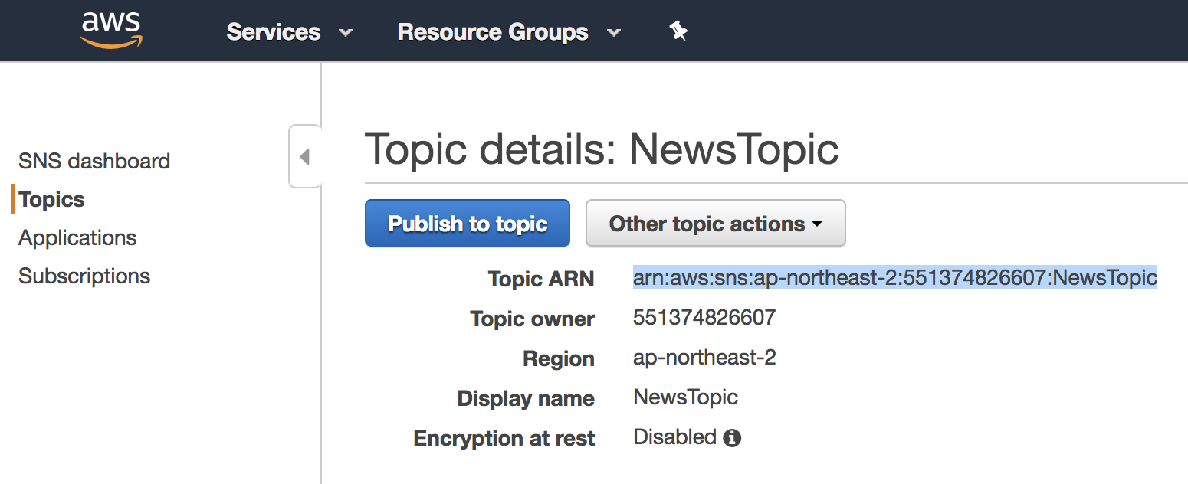Click the Topic owner label

pyautogui.click(x=533, y=319)
